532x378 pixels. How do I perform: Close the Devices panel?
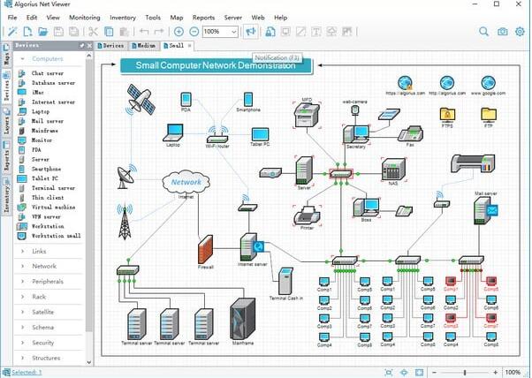(89, 45)
